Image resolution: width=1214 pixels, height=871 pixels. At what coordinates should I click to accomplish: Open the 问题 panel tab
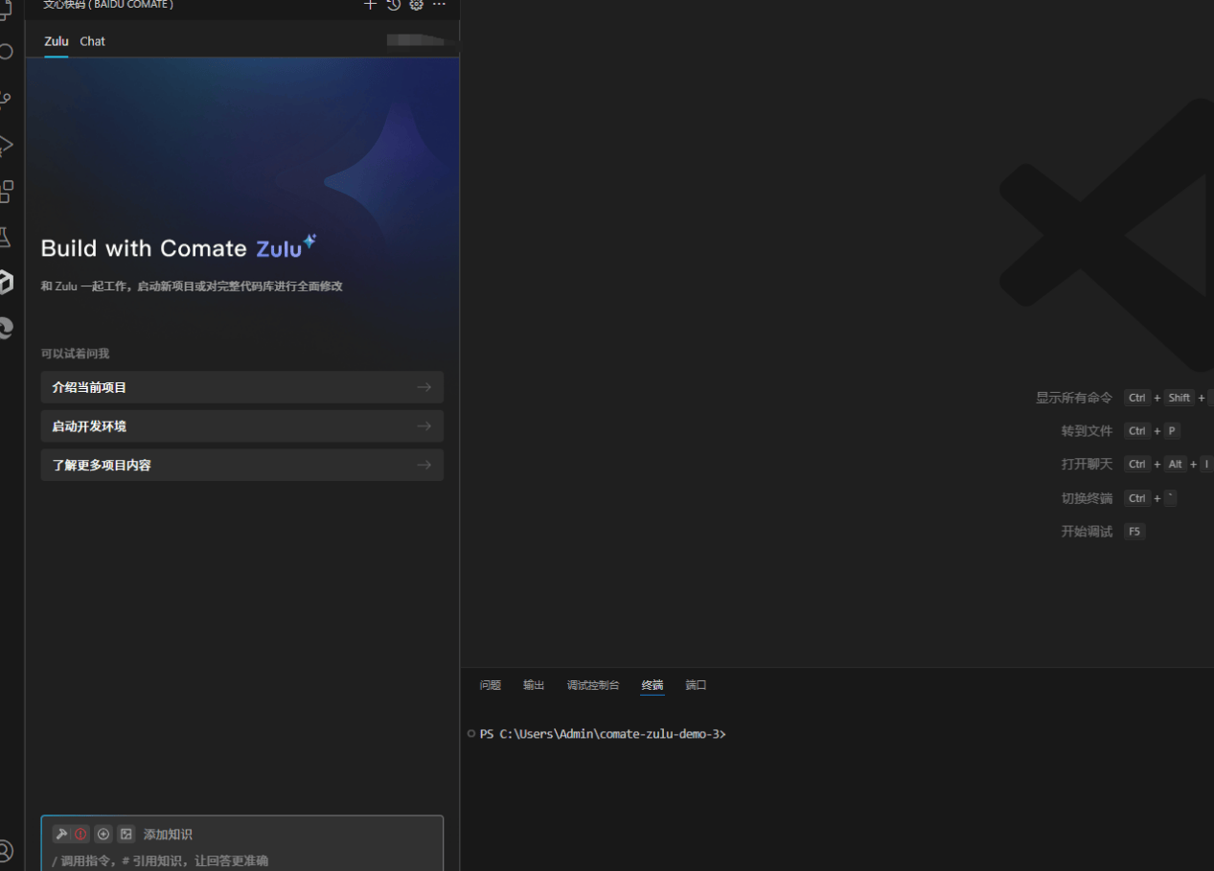491,685
